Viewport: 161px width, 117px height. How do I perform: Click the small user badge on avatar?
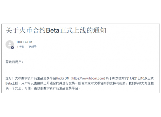13,47
